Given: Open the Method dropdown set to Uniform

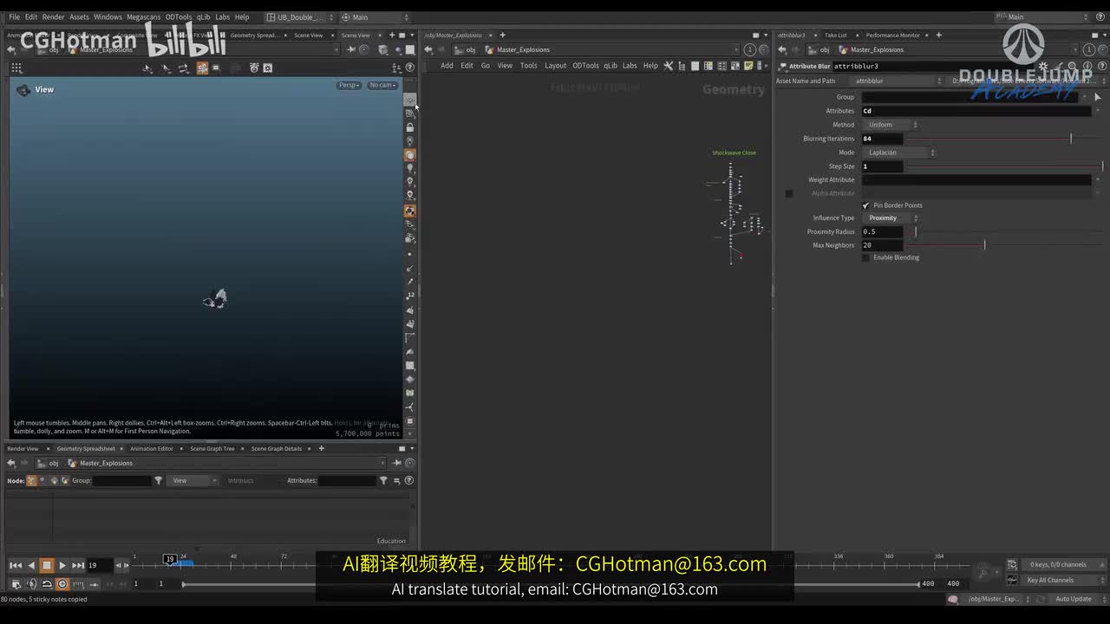Looking at the screenshot, I should 891,125.
